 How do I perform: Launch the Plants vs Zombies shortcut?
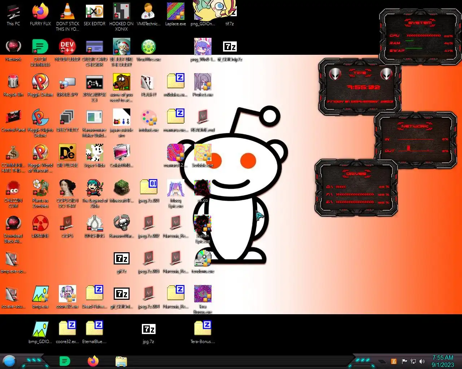click(40, 194)
